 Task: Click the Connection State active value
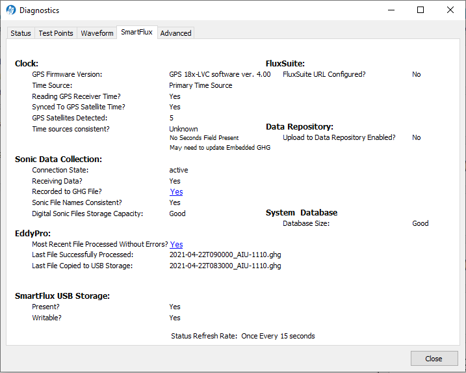click(x=179, y=170)
